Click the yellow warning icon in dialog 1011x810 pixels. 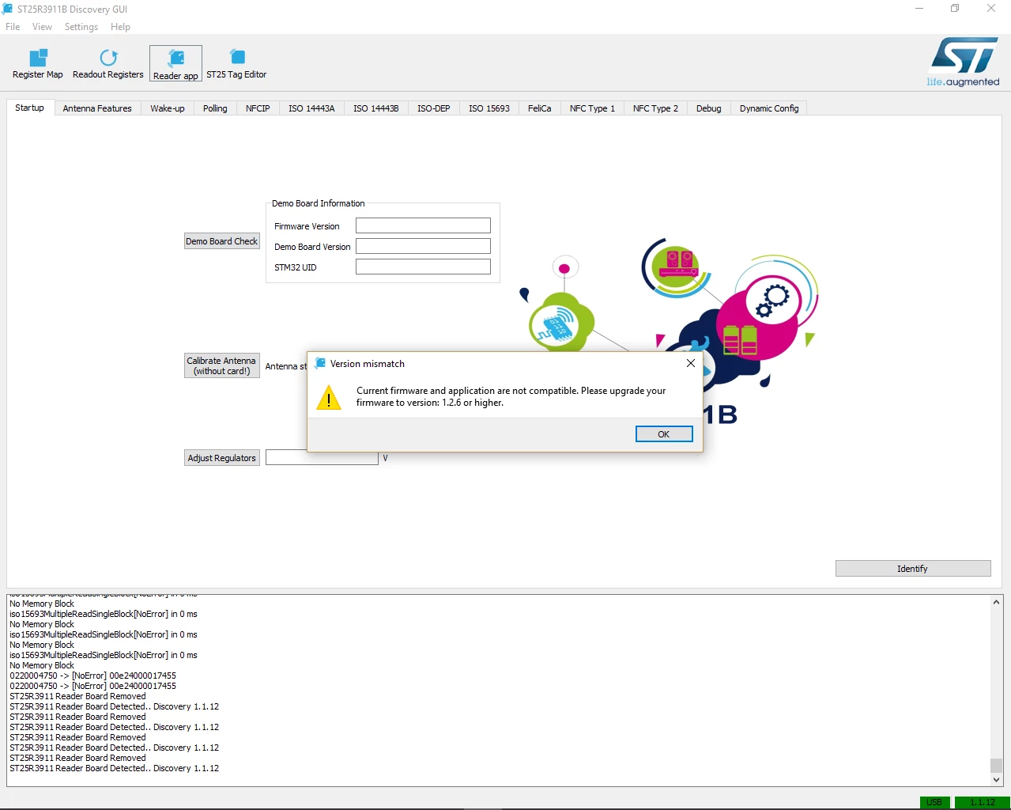tap(329, 397)
